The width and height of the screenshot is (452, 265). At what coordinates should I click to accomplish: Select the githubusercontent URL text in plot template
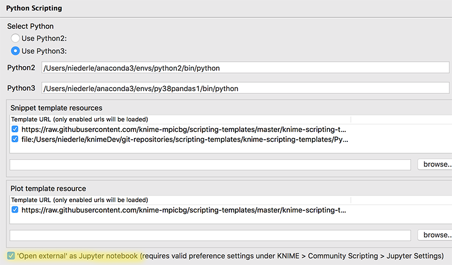point(184,210)
